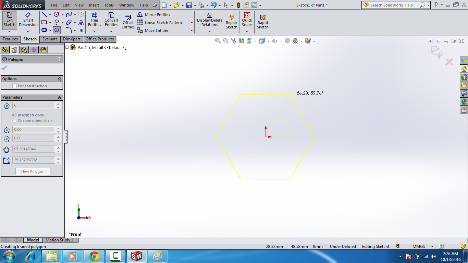Open the File menu
This screenshot has height=263, width=468.
coord(54,5)
